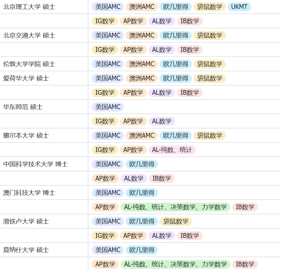The height and width of the screenshot is (270, 281).
Task: Click the 欧几里得 tag next to 伦敦大学学院 硕士
Action: point(176,64)
